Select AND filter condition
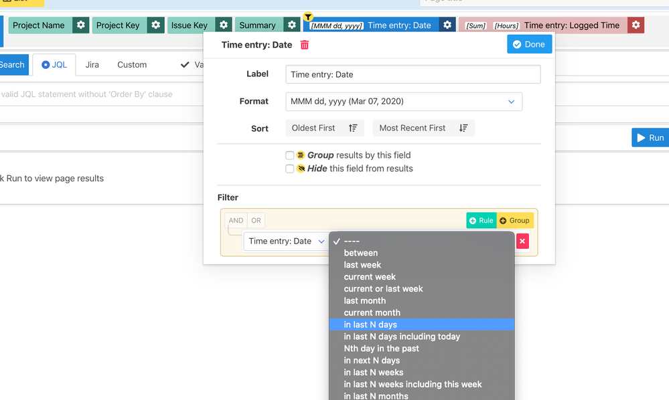 [236, 220]
